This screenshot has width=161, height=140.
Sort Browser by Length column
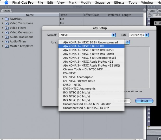(x=132, y=15)
